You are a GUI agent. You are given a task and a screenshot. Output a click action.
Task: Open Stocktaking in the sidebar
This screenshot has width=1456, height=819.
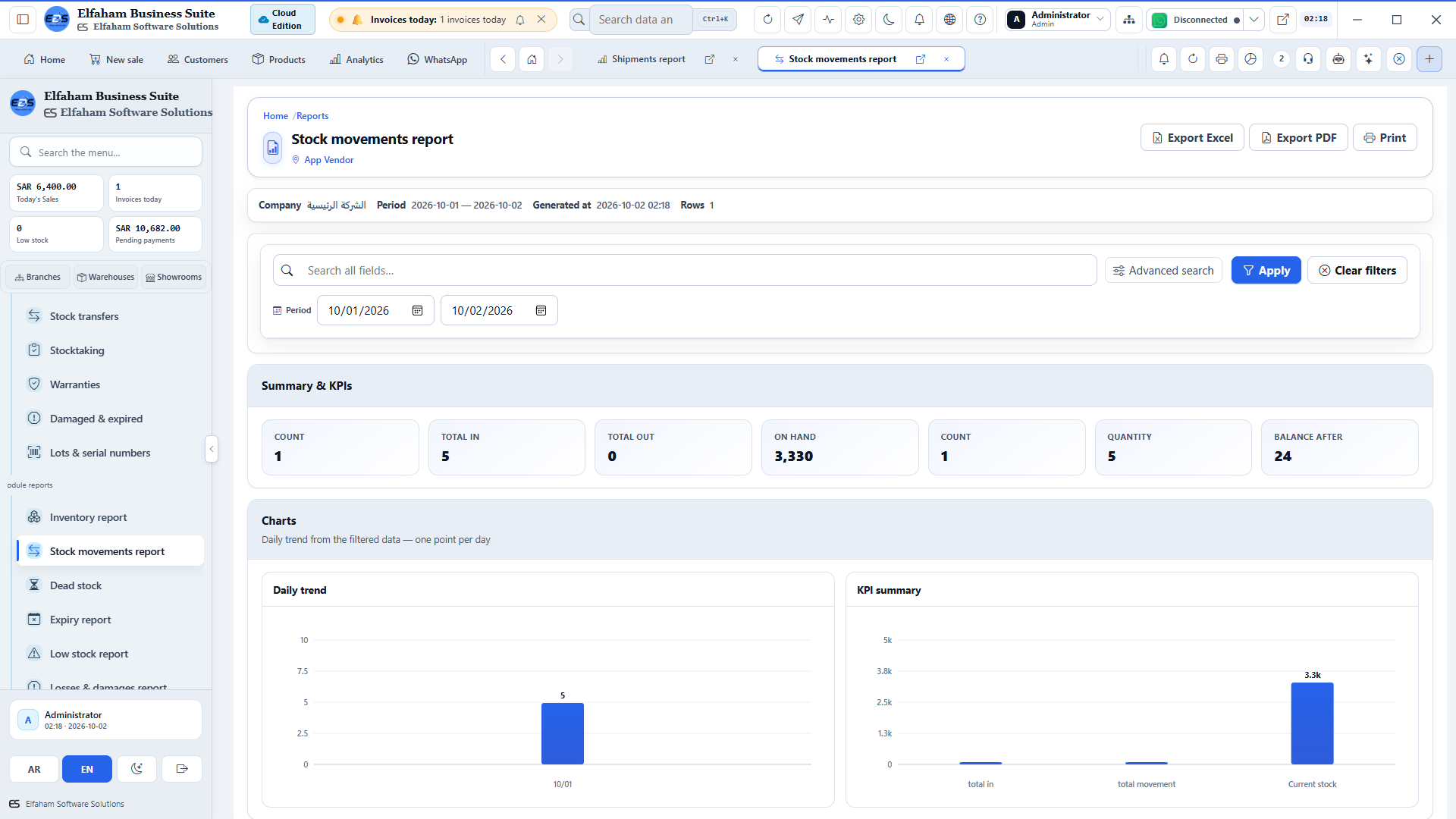point(109,350)
